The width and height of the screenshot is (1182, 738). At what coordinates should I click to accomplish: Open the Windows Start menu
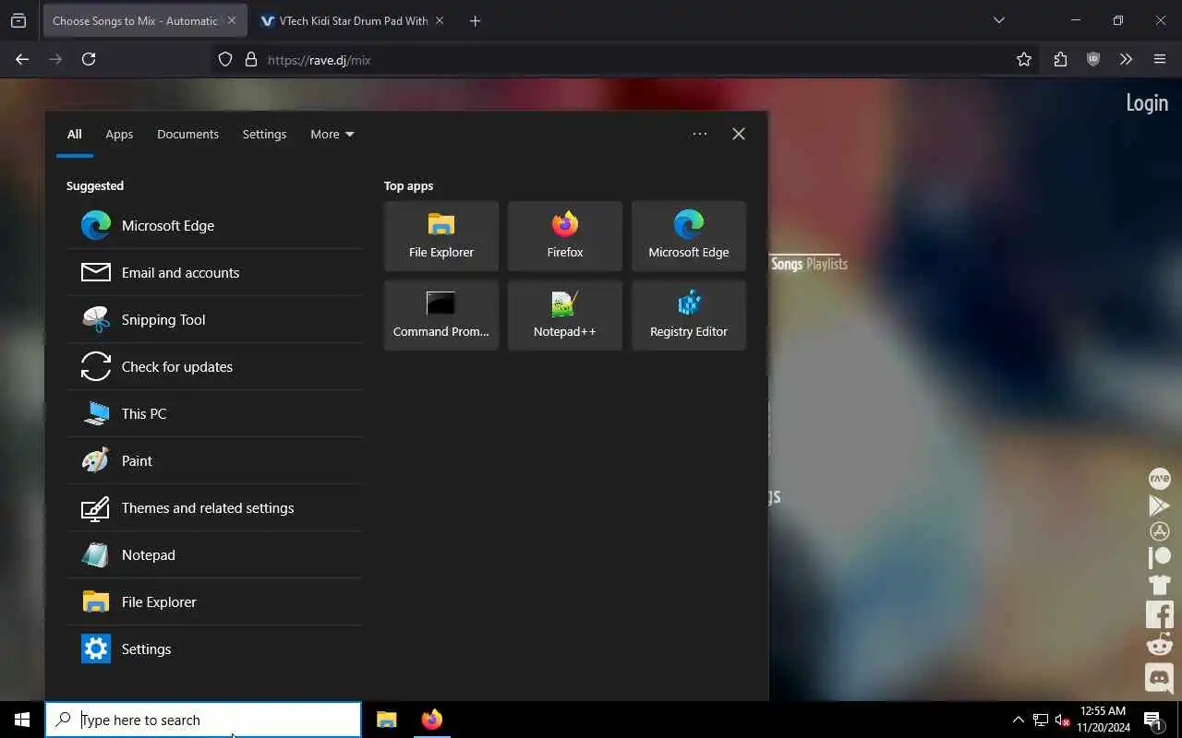pyautogui.click(x=22, y=720)
